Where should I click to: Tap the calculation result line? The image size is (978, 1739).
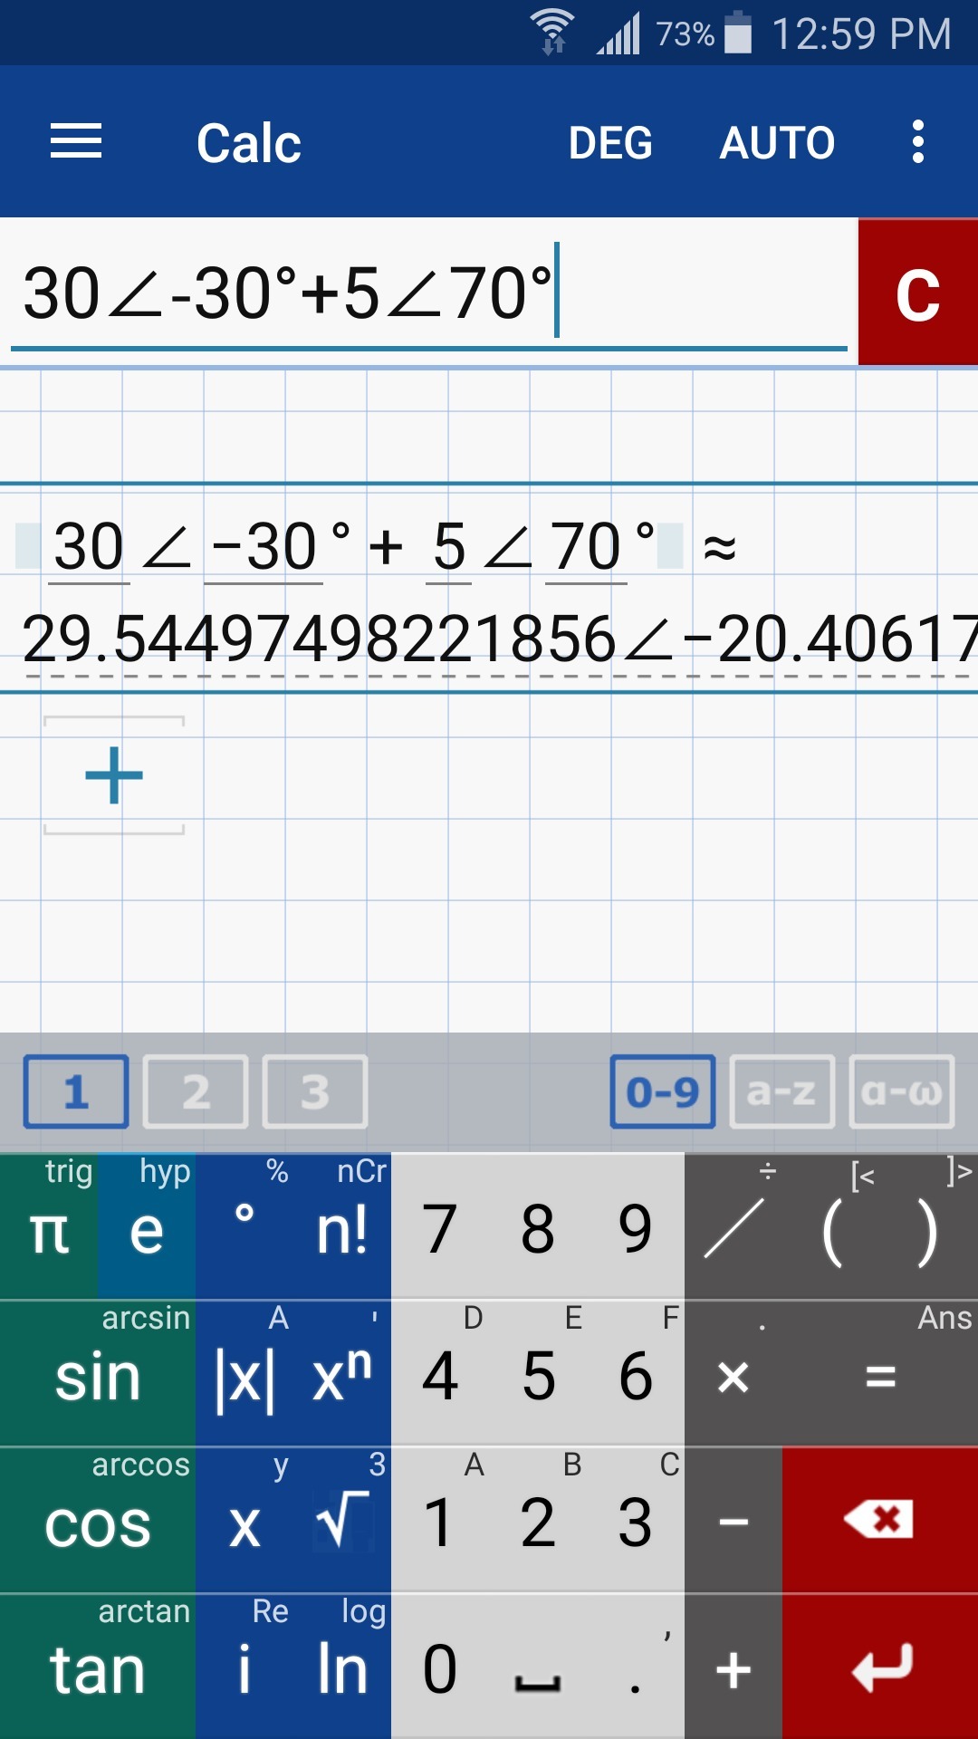(489, 639)
